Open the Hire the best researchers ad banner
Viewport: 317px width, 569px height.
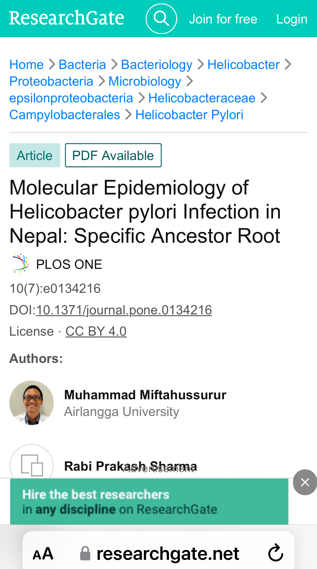pos(149,502)
